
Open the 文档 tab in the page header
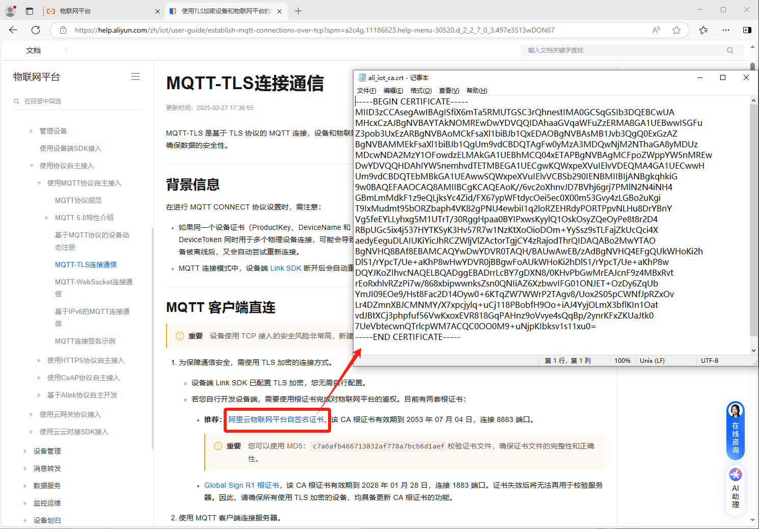pyautogui.click(x=34, y=50)
